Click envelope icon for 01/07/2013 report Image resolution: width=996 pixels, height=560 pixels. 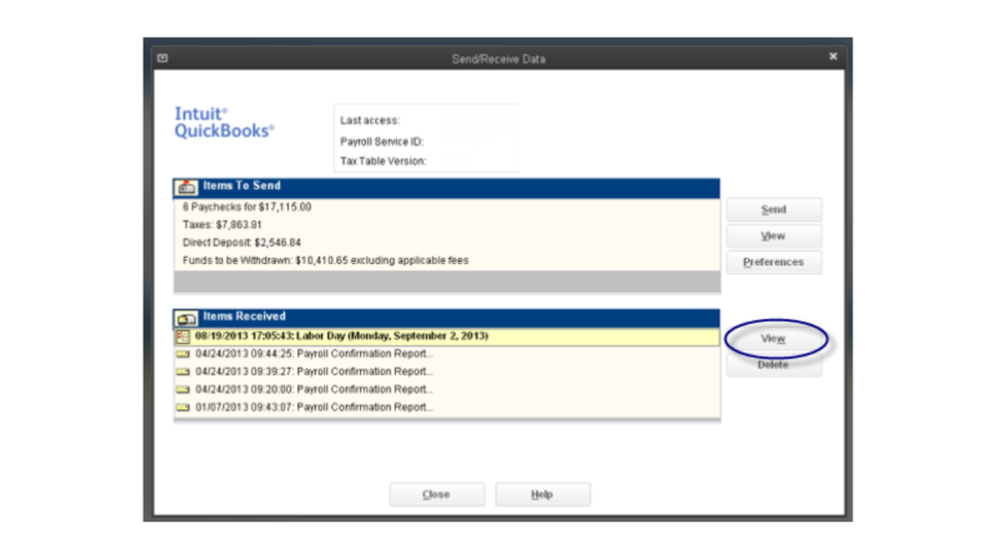tap(182, 407)
